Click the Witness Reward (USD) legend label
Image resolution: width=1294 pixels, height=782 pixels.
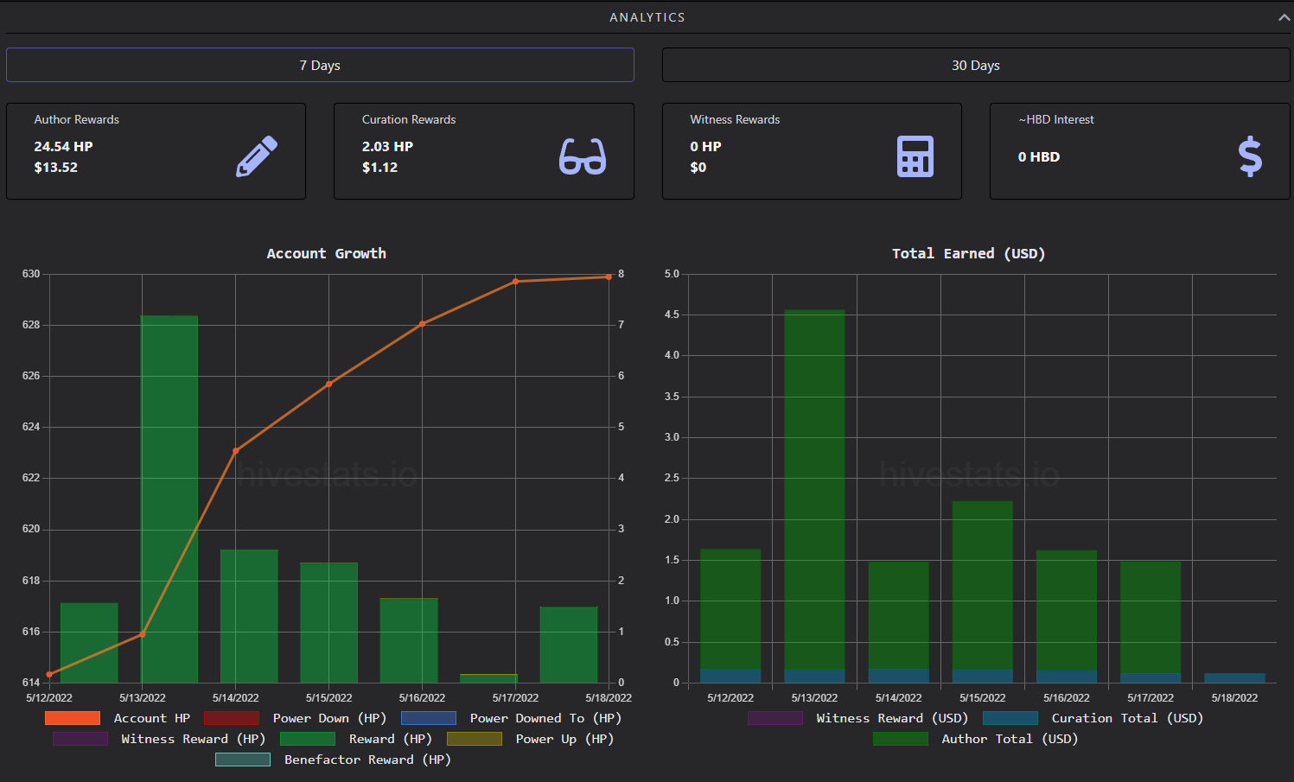pyautogui.click(x=893, y=718)
